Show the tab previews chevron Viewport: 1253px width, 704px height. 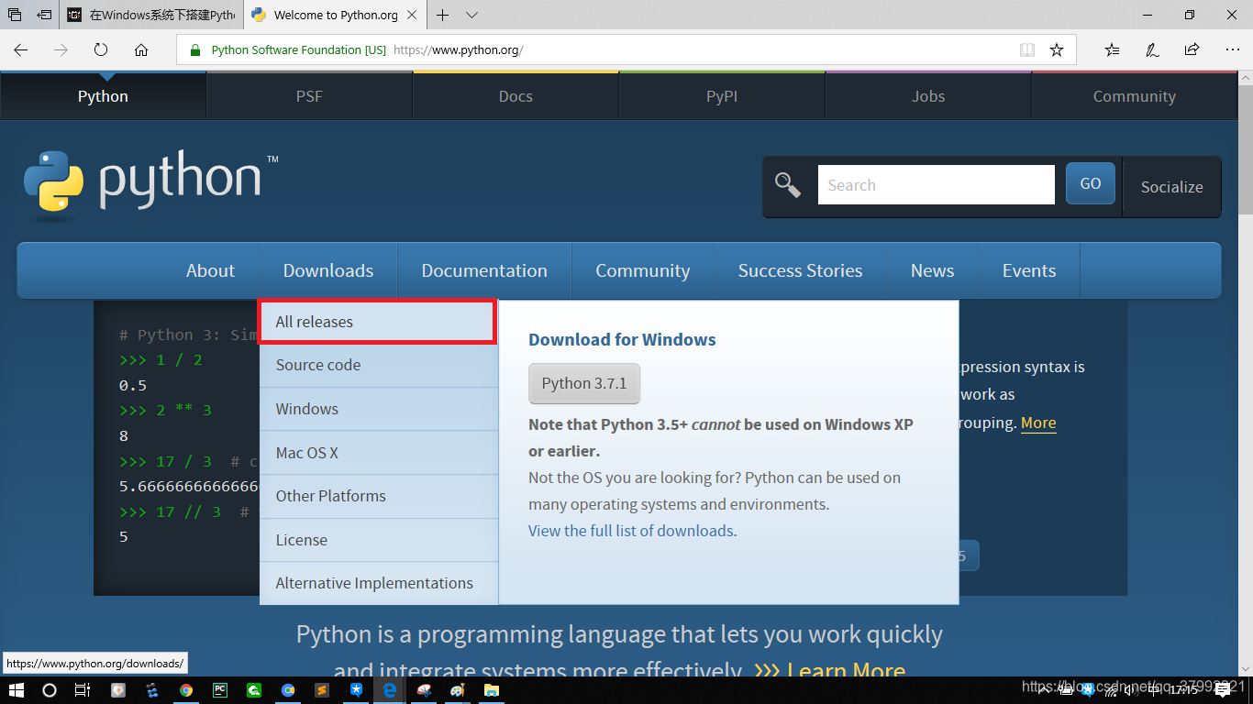click(471, 15)
